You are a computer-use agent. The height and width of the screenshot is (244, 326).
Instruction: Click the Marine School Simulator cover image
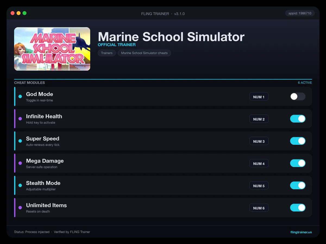click(52, 49)
